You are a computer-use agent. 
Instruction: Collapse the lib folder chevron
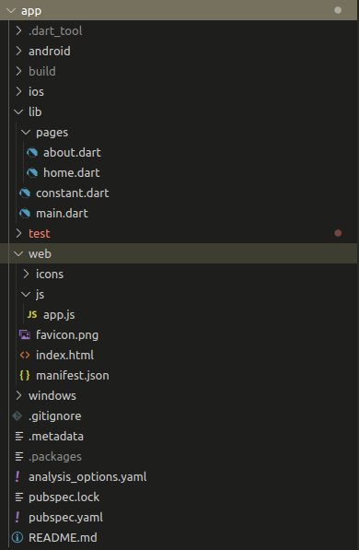coord(18,112)
